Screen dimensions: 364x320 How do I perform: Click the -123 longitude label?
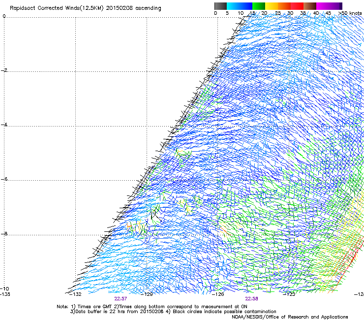289,294
